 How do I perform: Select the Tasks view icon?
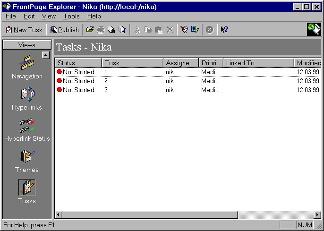27,188
